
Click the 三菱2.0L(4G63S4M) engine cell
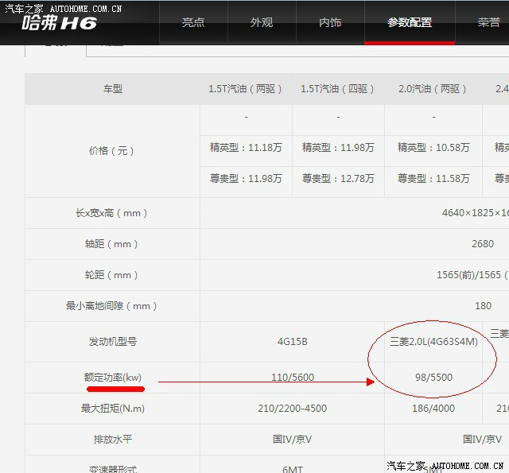click(x=433, y=342)
